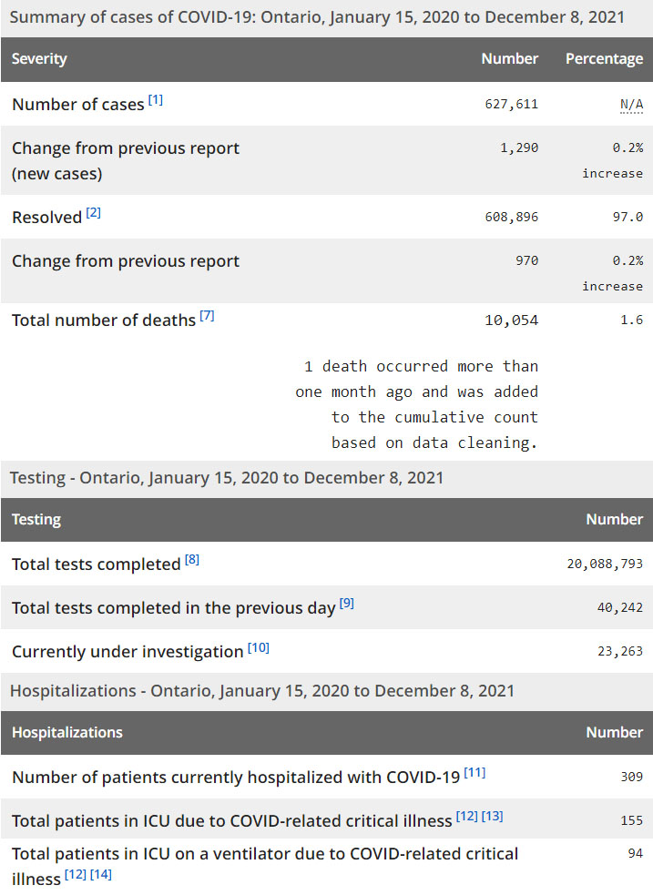Click footnote 2 next to Resolved

pyautogui.click(x=94, y=214)
